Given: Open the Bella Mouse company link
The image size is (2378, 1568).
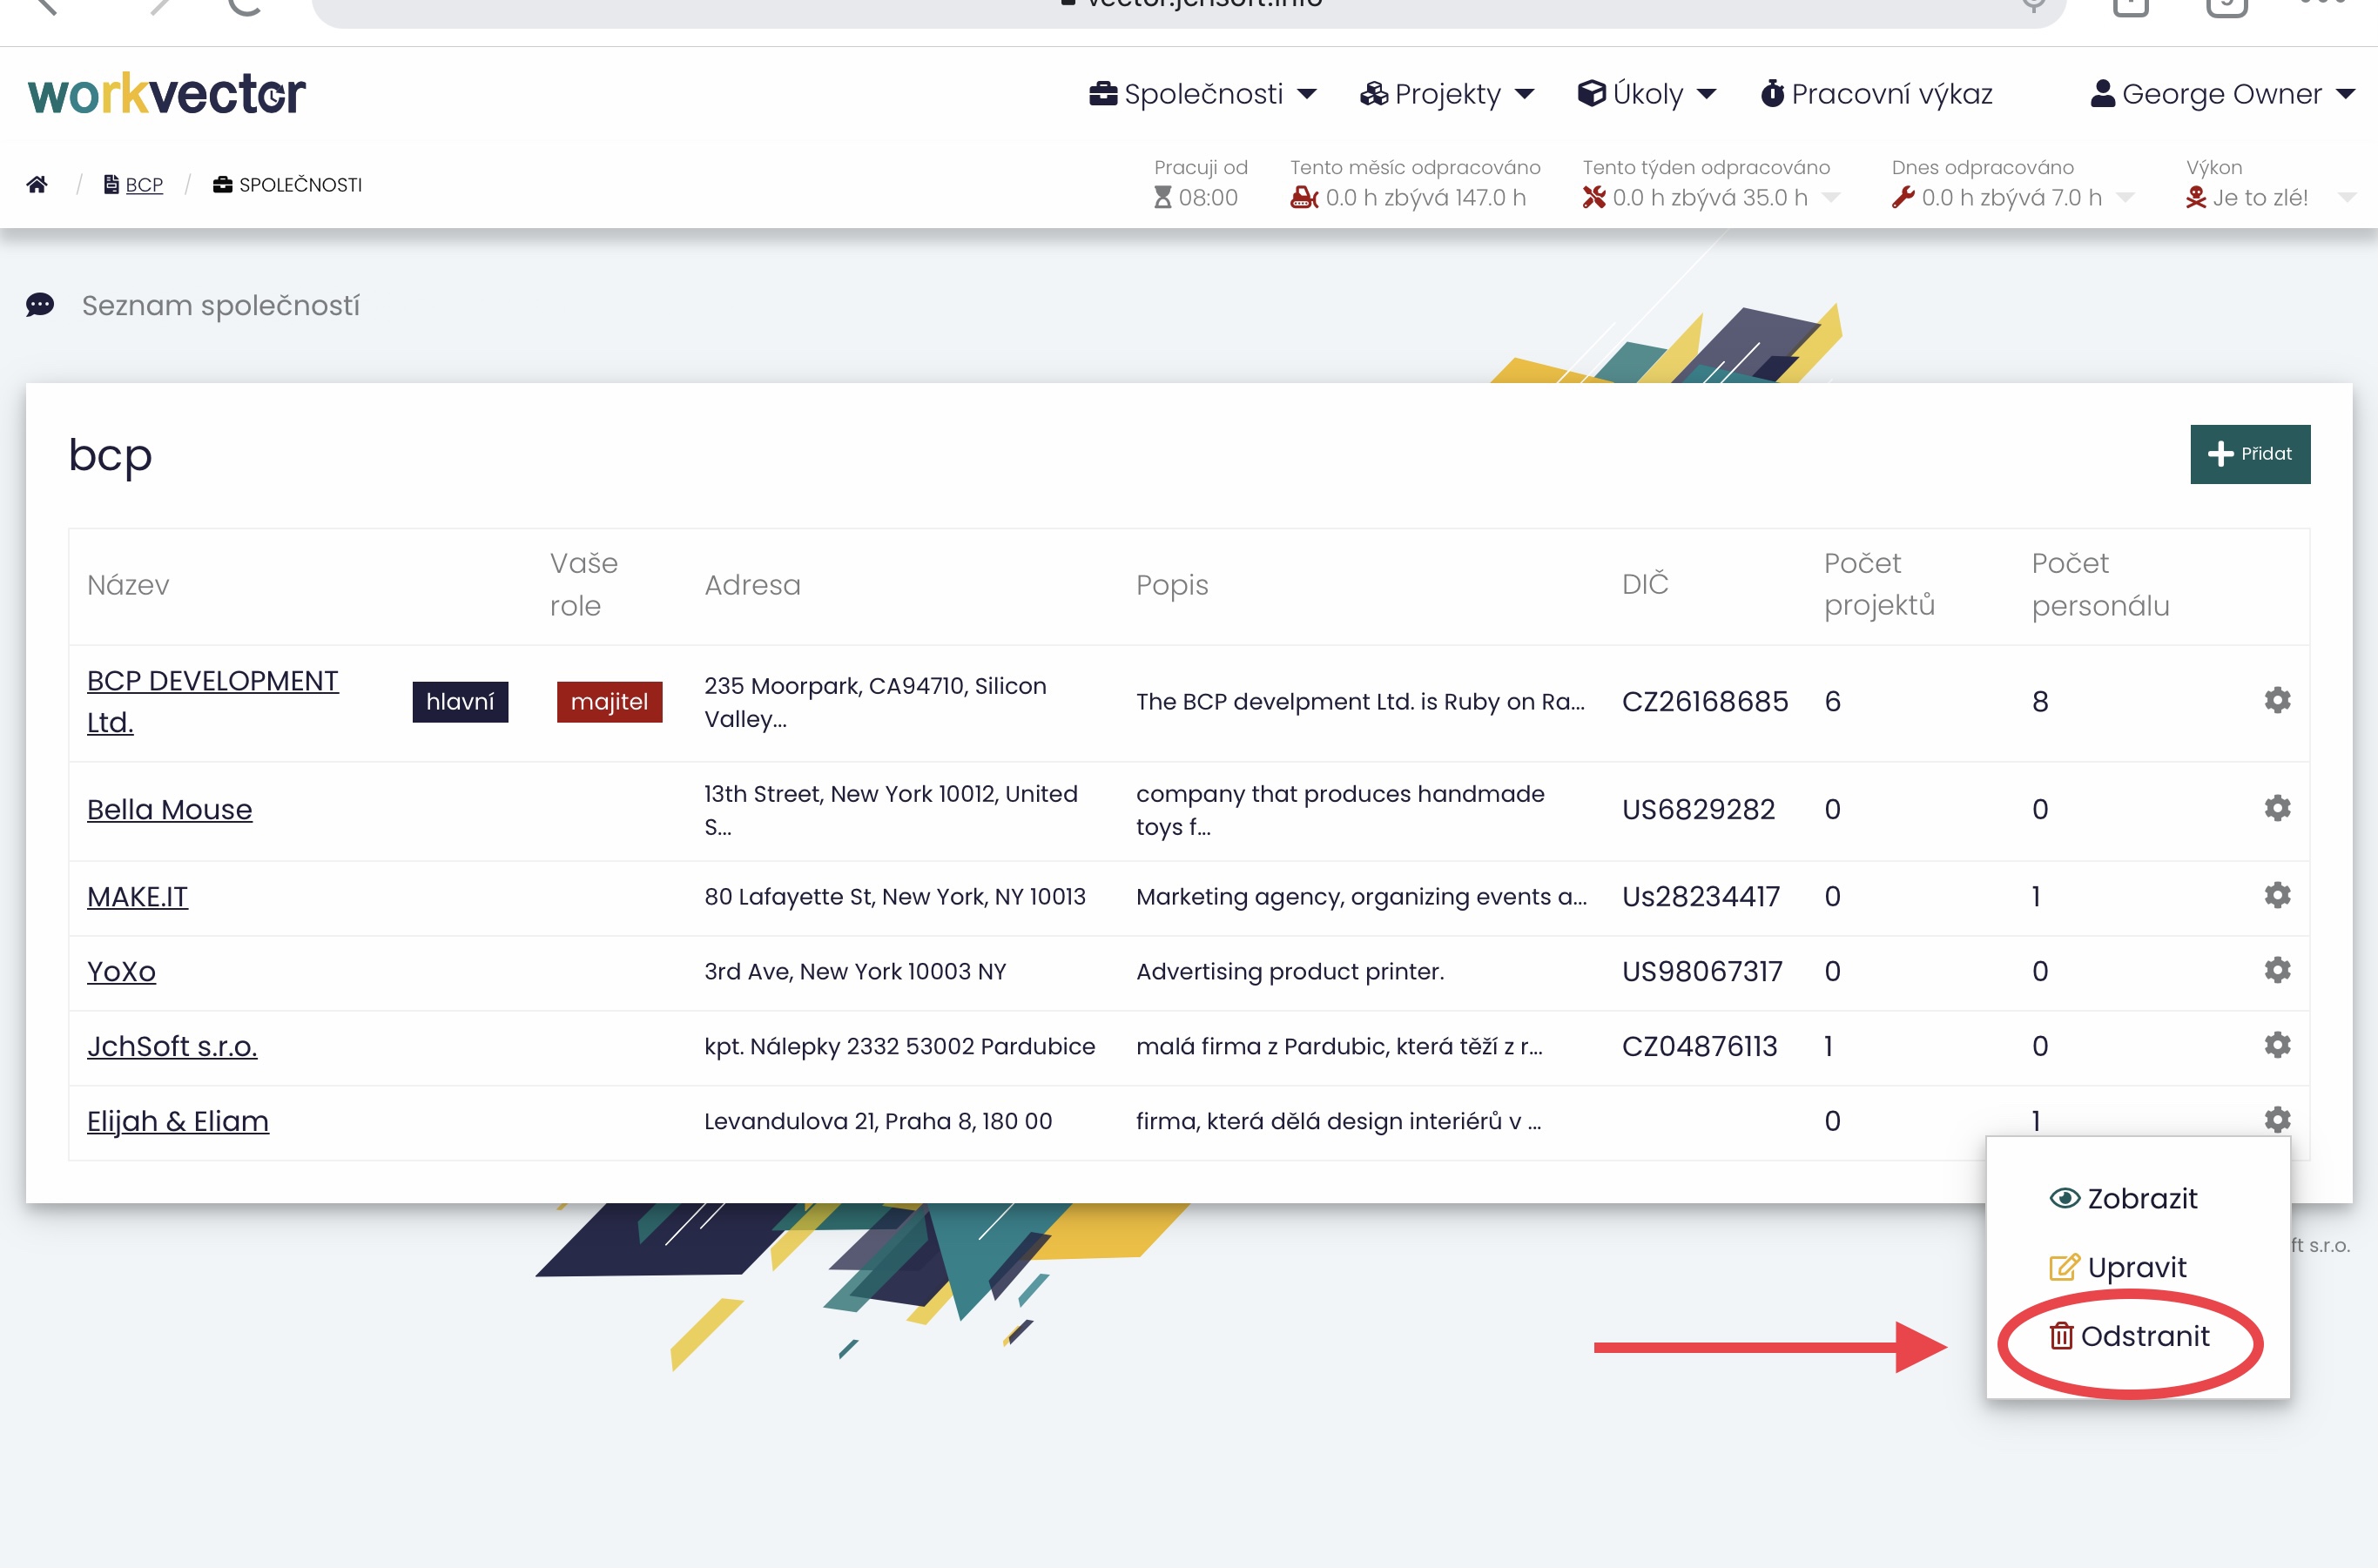Looking at the screenshot, I should 169,809.
